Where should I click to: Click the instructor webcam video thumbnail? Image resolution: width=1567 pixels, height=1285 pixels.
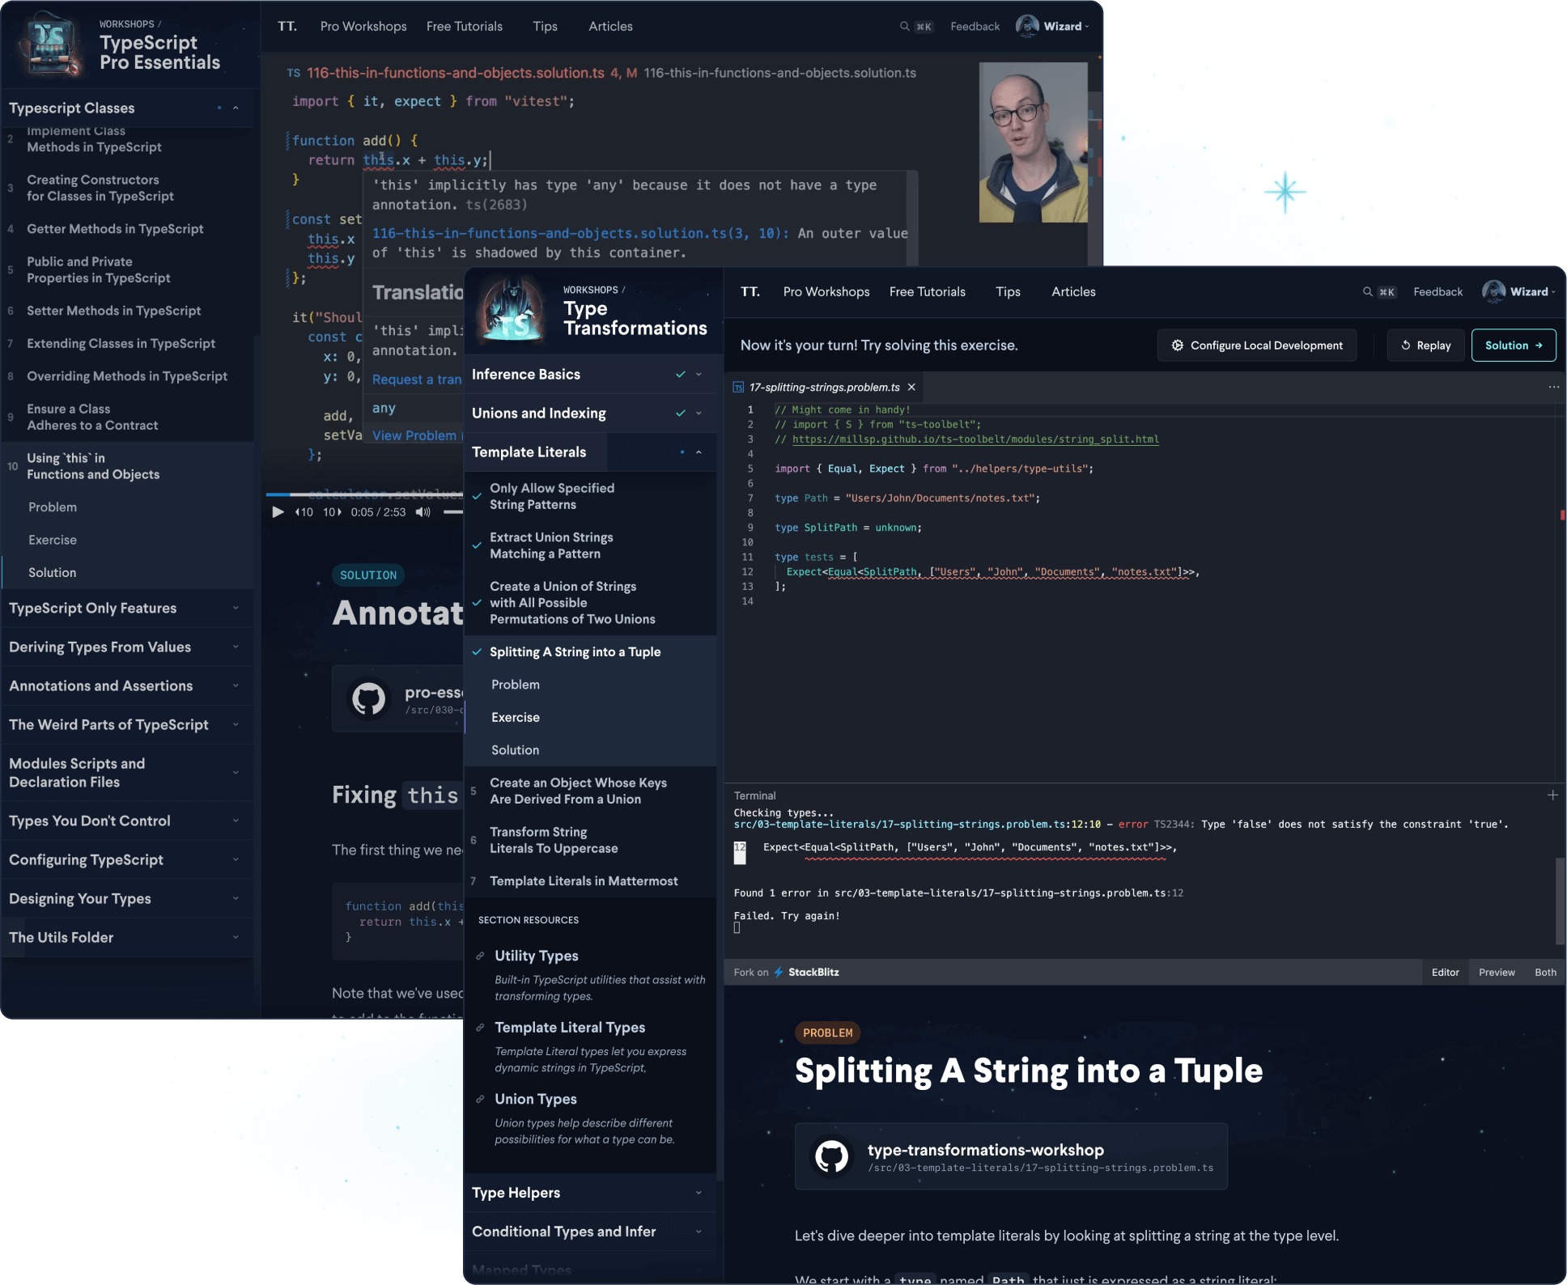(1034, 142)
